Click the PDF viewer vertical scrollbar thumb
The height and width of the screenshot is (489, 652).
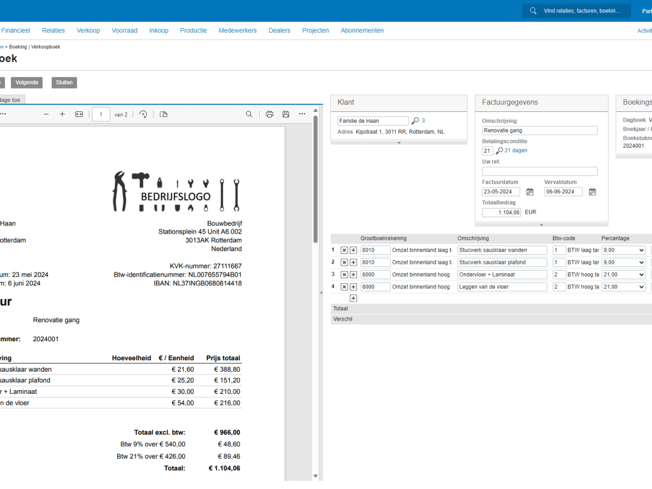click(316, 179)
